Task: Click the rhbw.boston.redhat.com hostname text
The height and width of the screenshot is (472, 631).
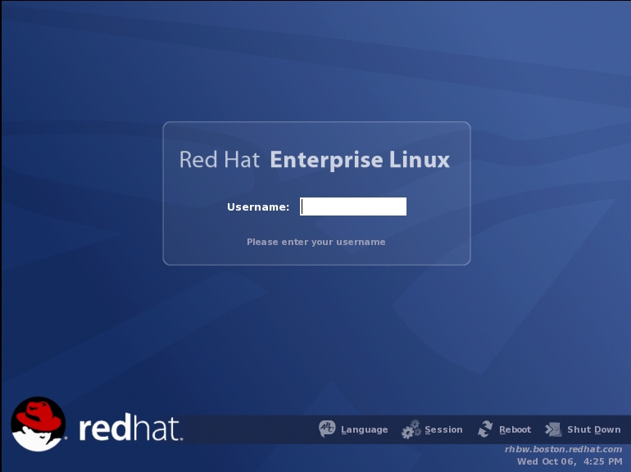Action: pyautogui.click(x=563, y=449)
